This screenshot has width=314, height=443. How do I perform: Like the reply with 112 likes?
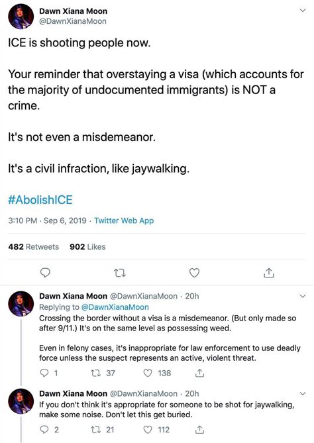click(x=148, y=430)
